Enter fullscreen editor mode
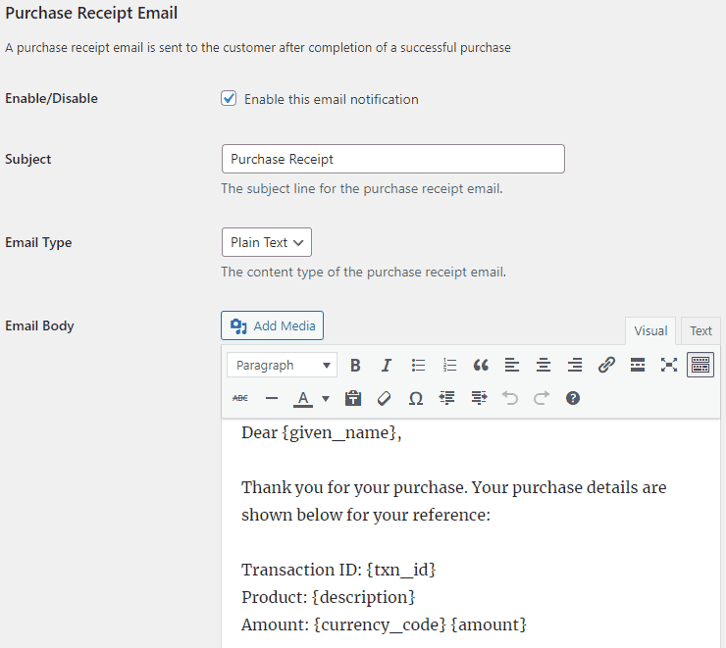 point(668,366)
